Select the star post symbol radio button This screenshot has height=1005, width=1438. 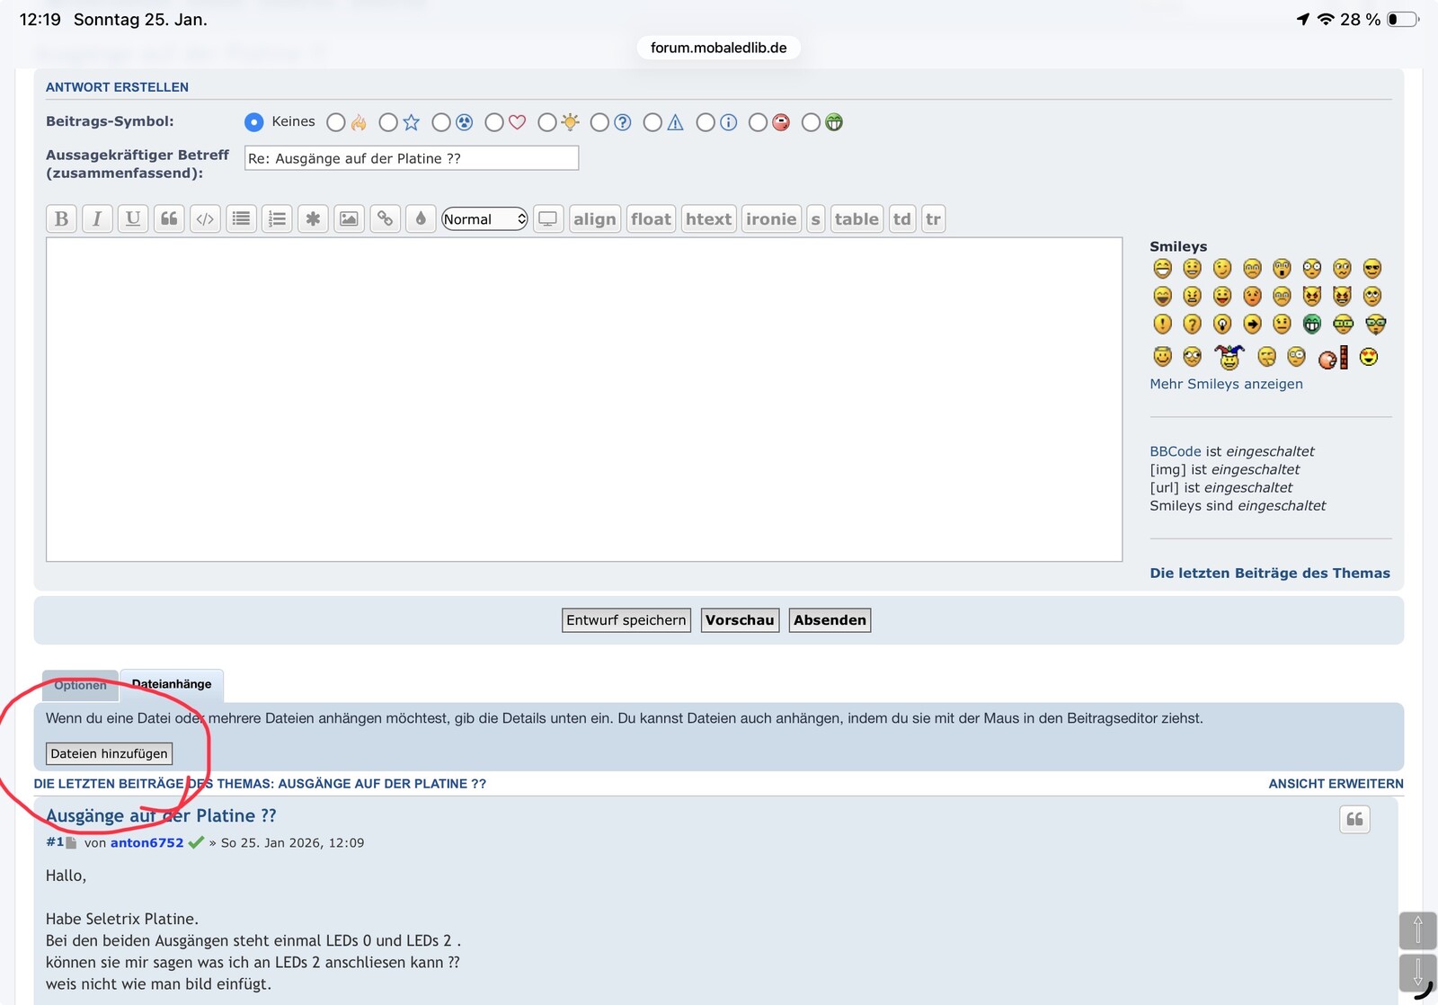388,122
